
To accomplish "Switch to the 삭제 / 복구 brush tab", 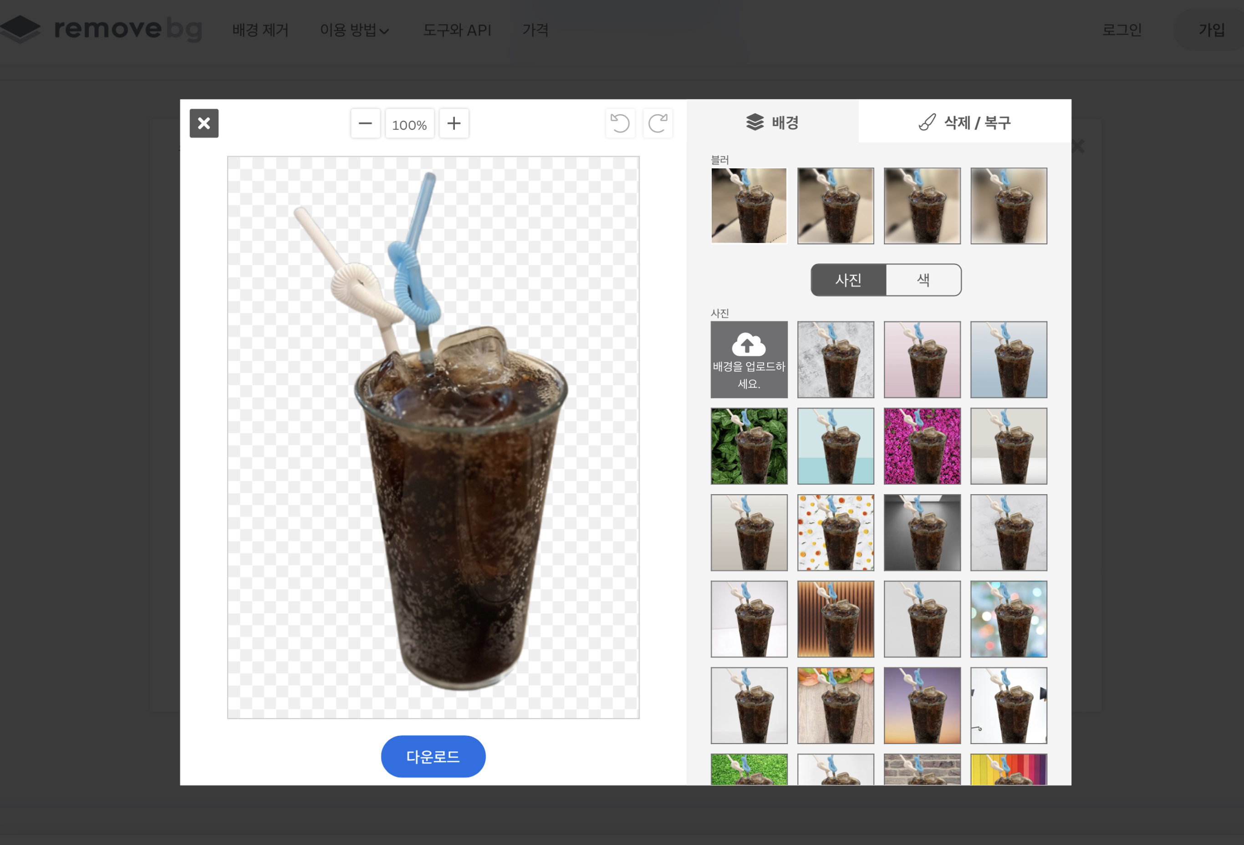I will [964, 122].
